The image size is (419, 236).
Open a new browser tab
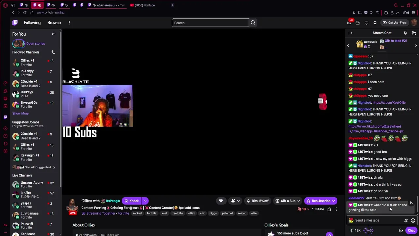(173, 5)
